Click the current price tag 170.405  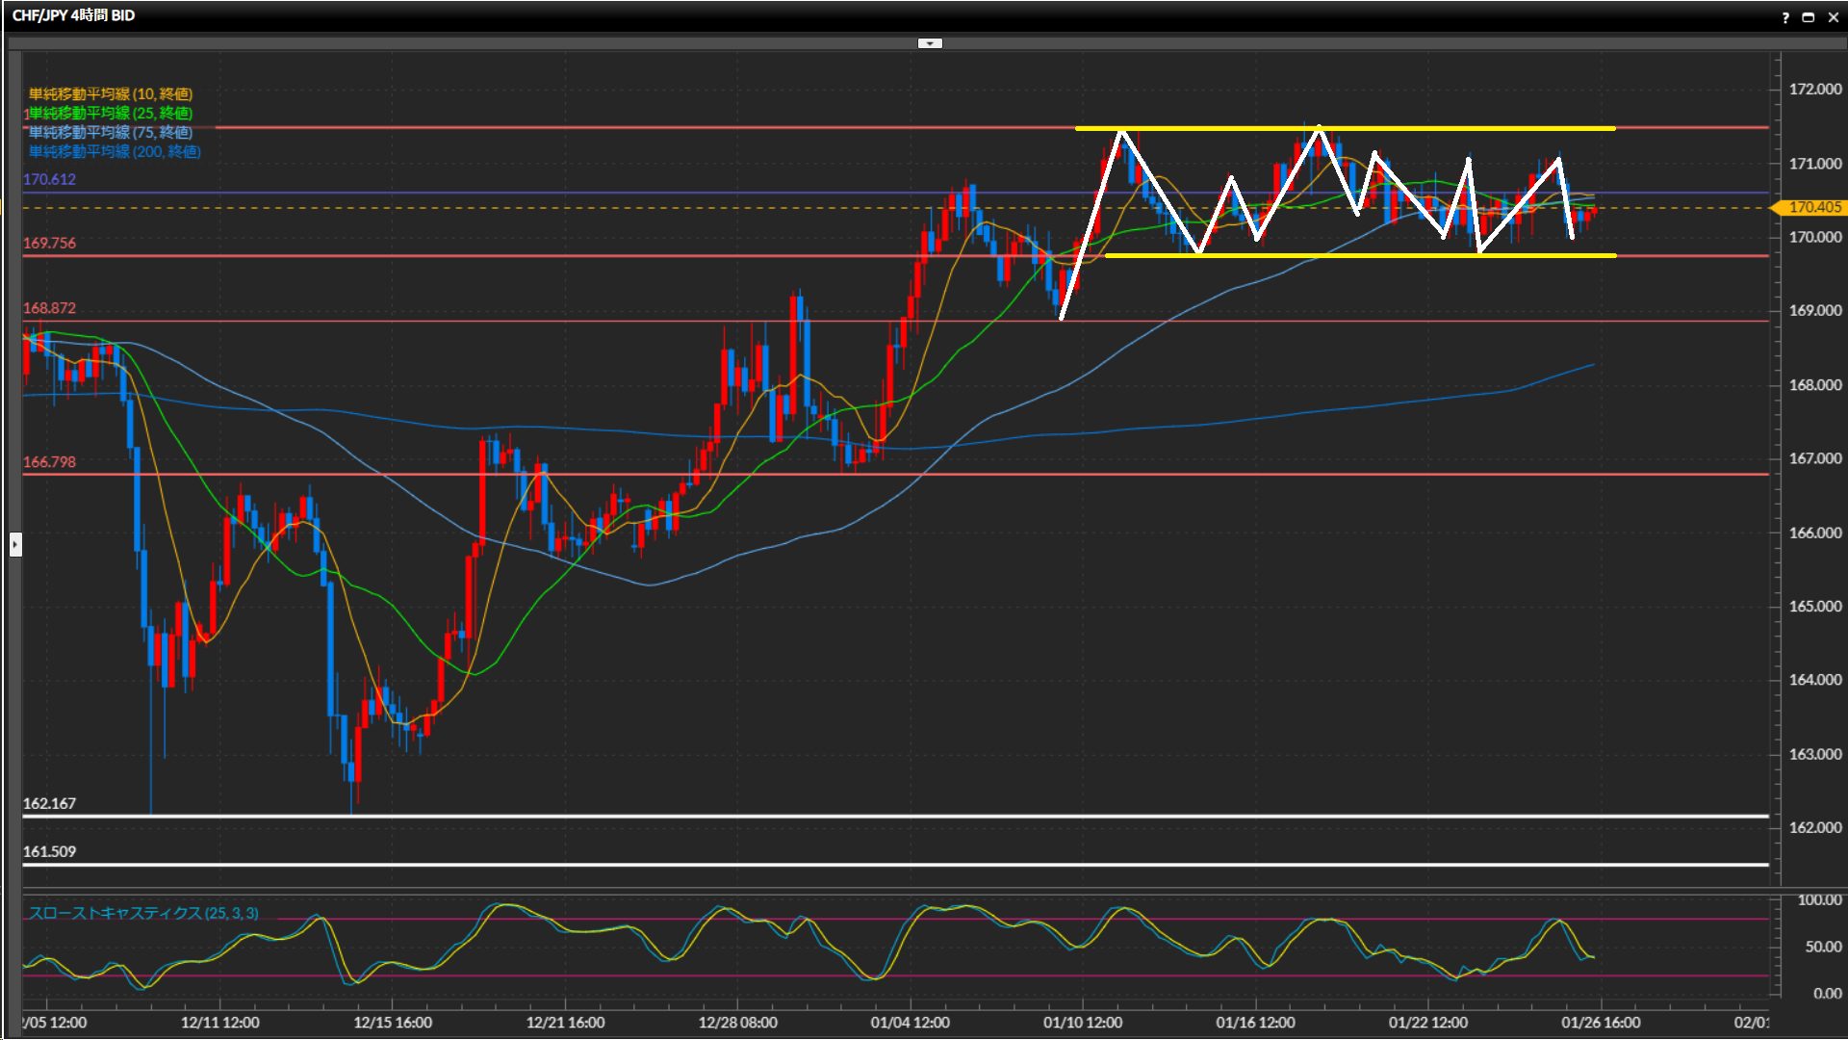1813,207
